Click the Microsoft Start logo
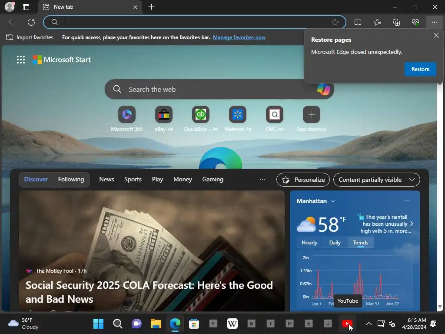Image resolution: width=445 pixels, height=334 pixels. (62, 60)
